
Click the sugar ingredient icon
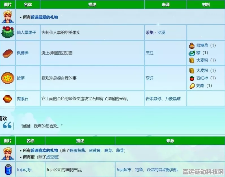[x=192, y=53]
